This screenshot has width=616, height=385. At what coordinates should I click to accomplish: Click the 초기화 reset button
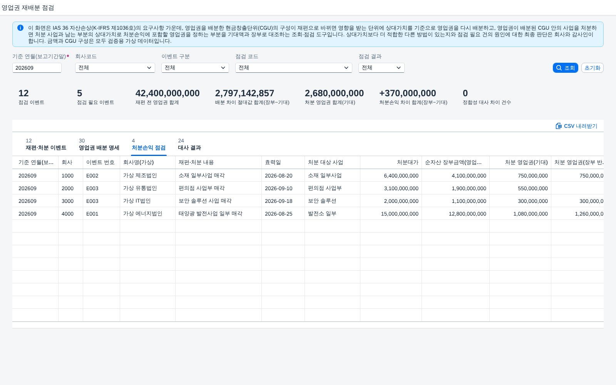[592, 68]
